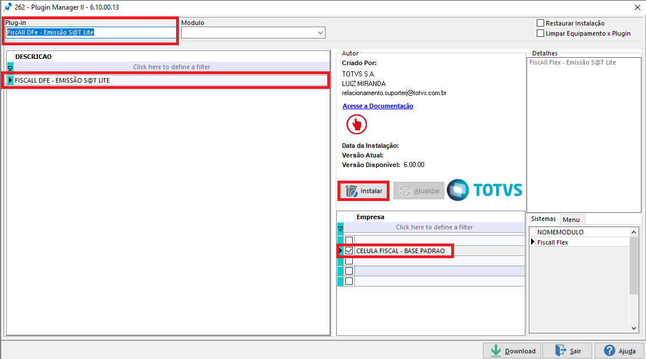Click scroll down arrow in Sistemas list
This screenshot has width=646, height=359.
(634, 328)
